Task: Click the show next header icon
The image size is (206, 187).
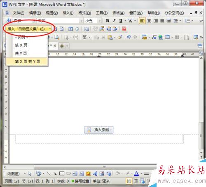Action: pos(115,29)
